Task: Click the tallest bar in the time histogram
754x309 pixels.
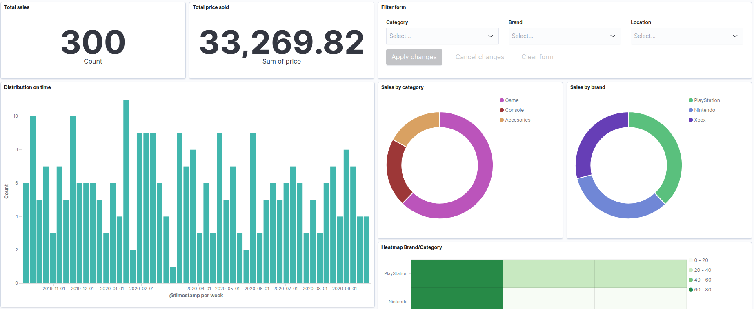Action: (126, 191)
